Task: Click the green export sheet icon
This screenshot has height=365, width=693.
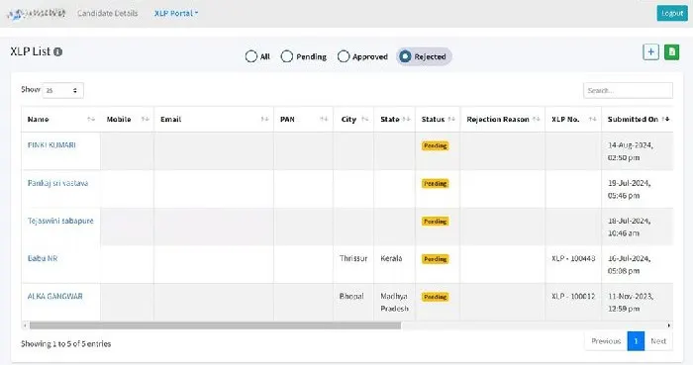Action: click(672, 52)
